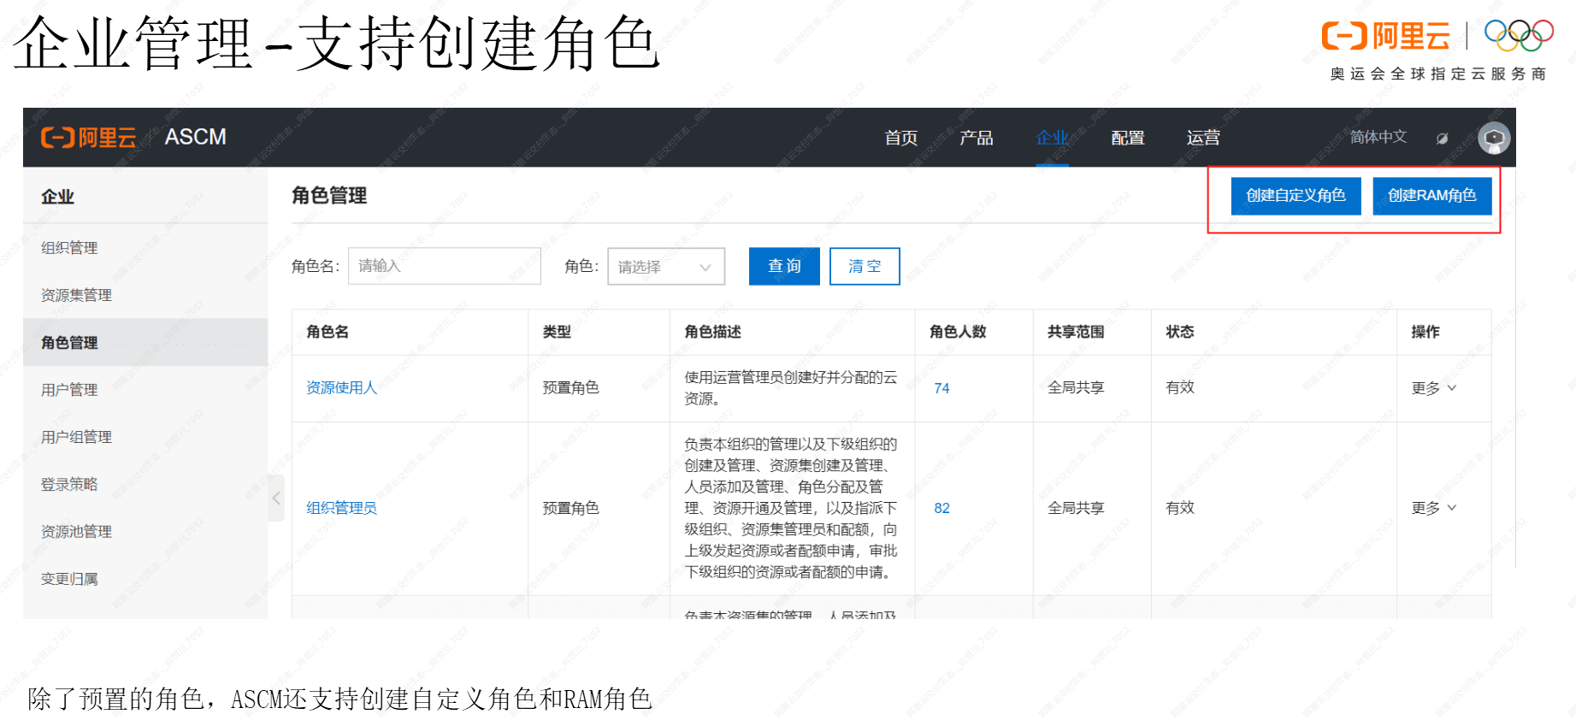Select 企业 tab in top navigation

(1052, 138)
